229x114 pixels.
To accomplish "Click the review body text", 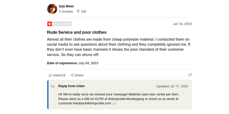I will click(117, 47).
